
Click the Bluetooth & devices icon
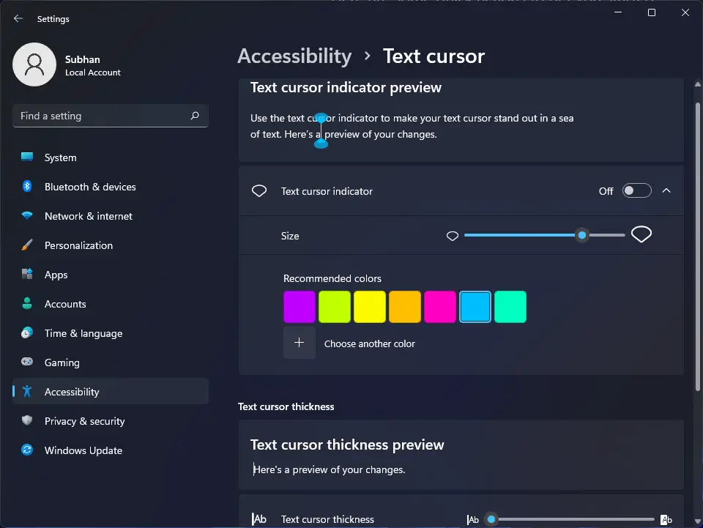pyautogui.click(x=27, y=187)
